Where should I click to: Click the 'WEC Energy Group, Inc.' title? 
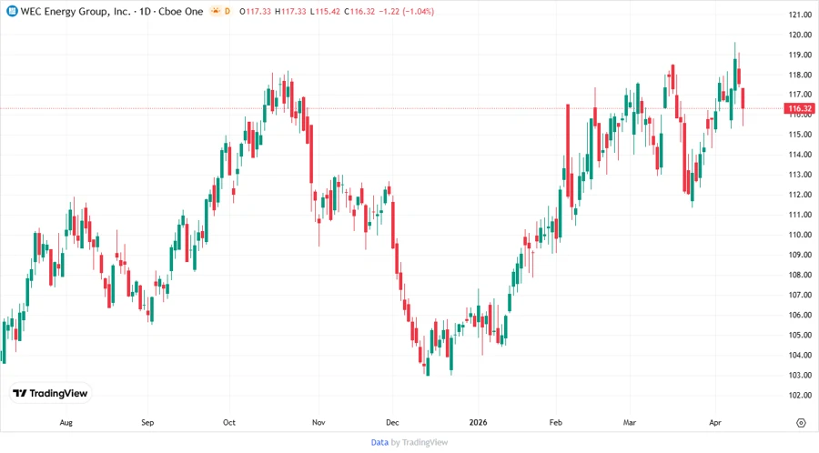76,11
